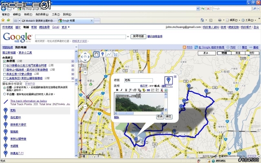261x163 pixels.
Task: Check the 台24線 map checkbox
Action: (4, 66)
